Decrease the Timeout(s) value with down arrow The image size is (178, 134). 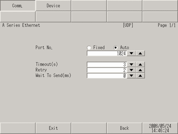[x=131, y=64]
